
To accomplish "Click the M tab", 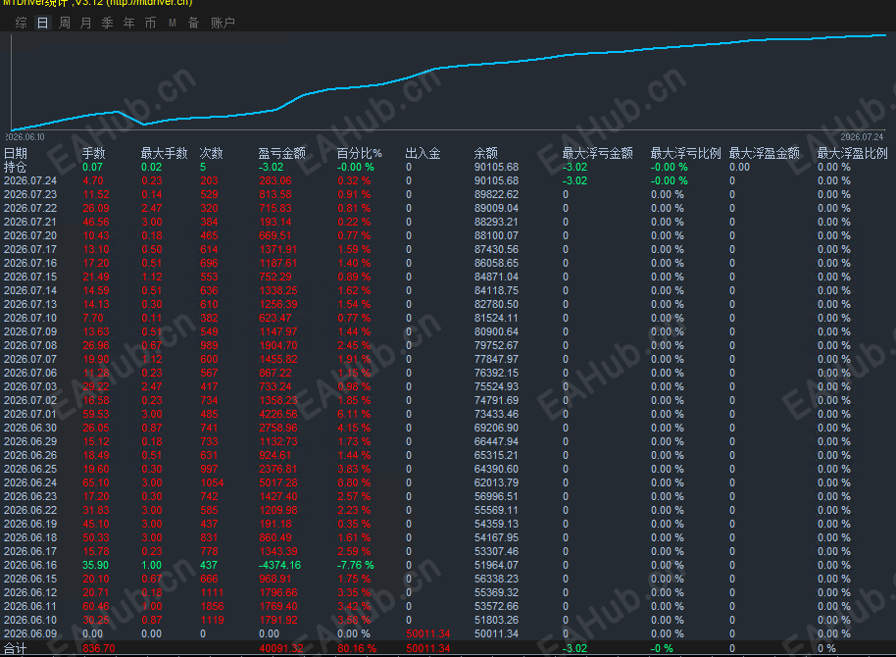I will coord(172,23).
